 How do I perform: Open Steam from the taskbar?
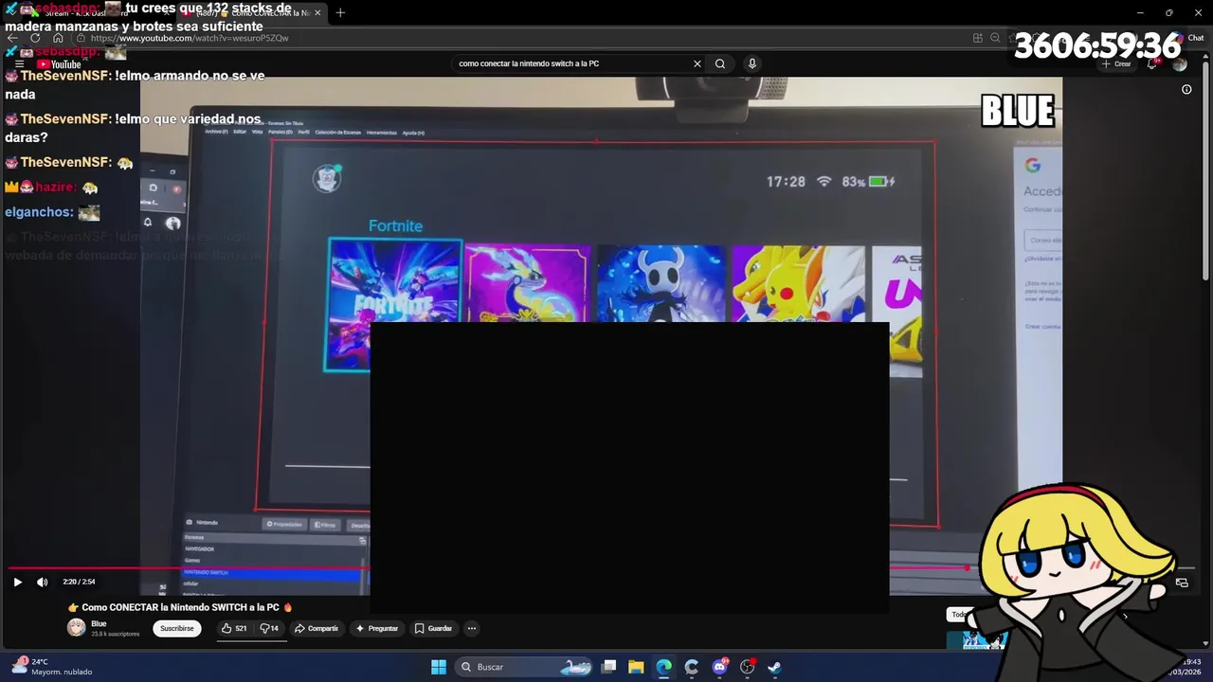tap(774, 667)
